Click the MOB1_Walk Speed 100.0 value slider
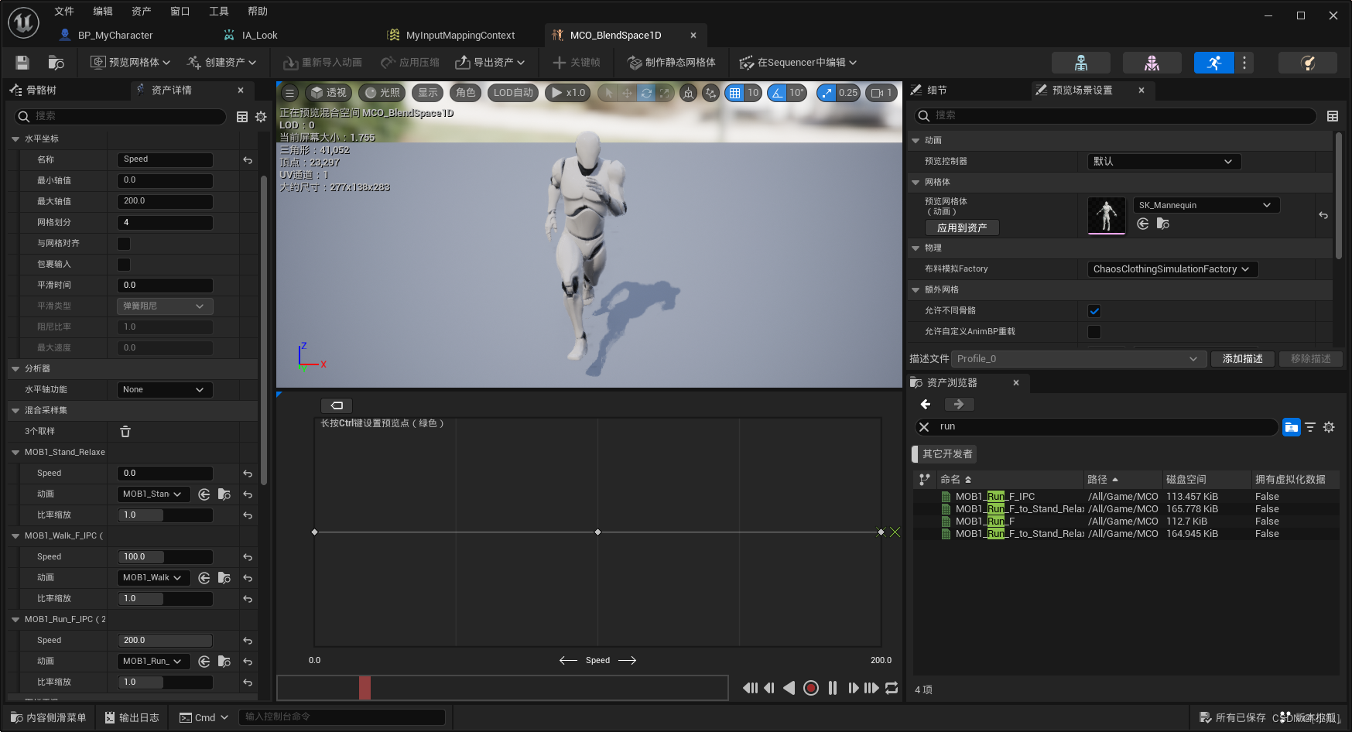The image size is (1352, 732). [165, 557]
